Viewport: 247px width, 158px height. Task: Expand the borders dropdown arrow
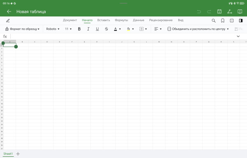click(146, 29)
